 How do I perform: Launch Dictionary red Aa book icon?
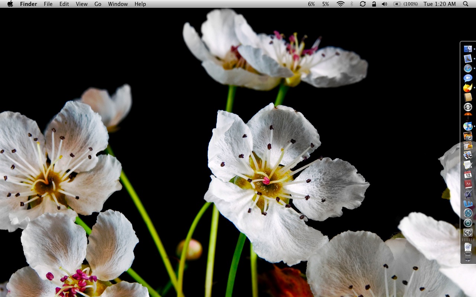(468, 184)
